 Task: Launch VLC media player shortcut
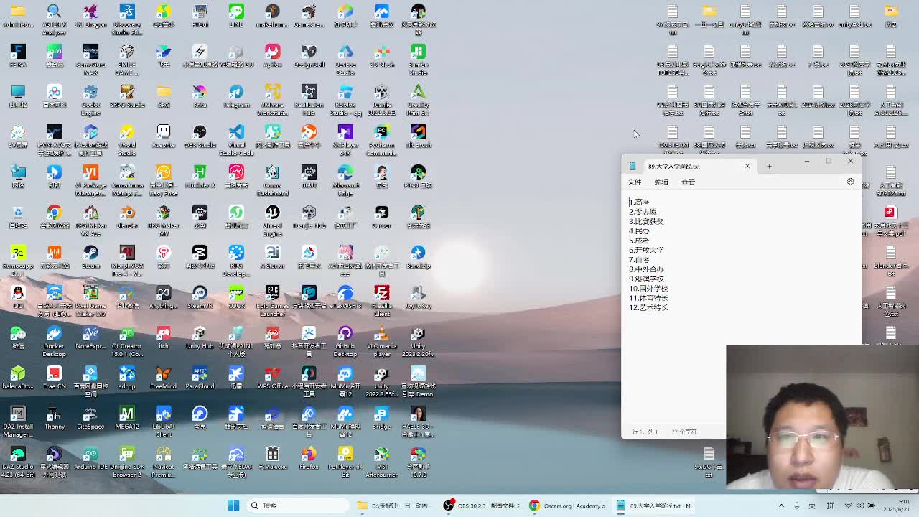[x=381, y=334]
